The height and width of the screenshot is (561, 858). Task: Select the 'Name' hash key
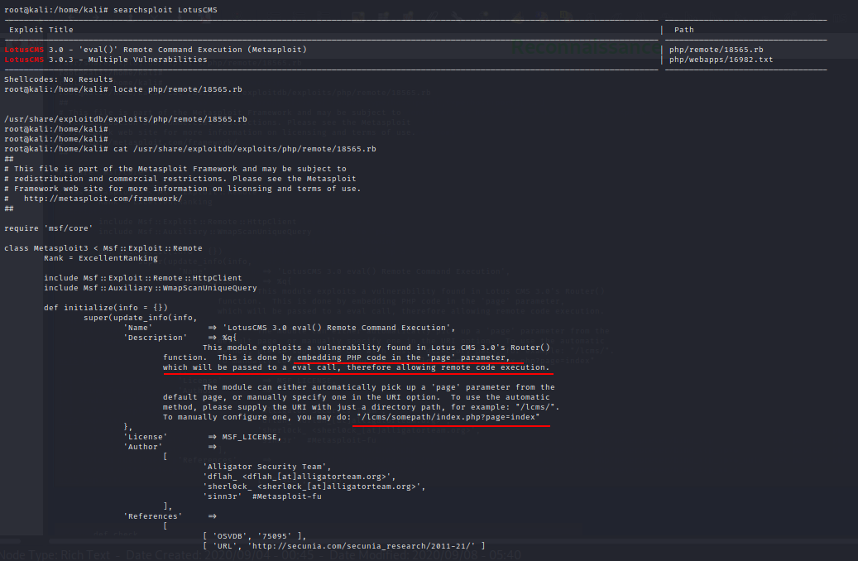(x=138, y=328)
